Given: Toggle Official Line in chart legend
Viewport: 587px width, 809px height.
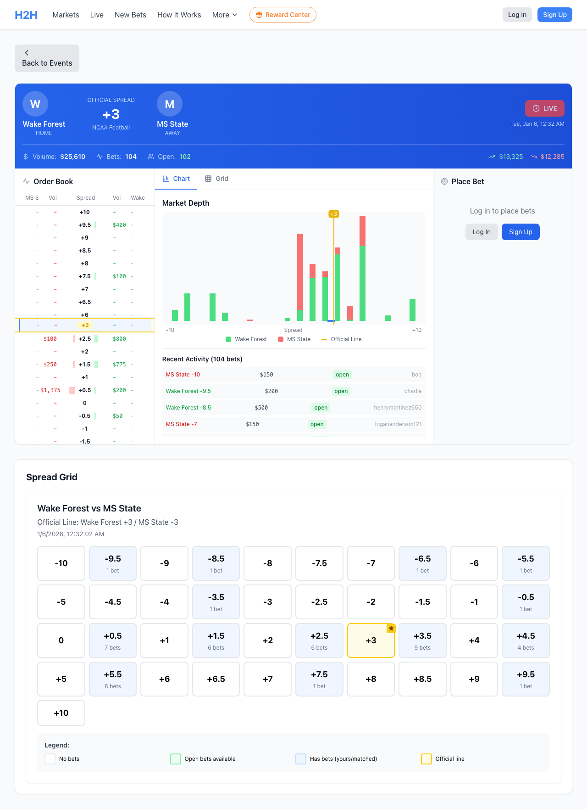Looking at the screenshot, I should click(x=341, y=339).
